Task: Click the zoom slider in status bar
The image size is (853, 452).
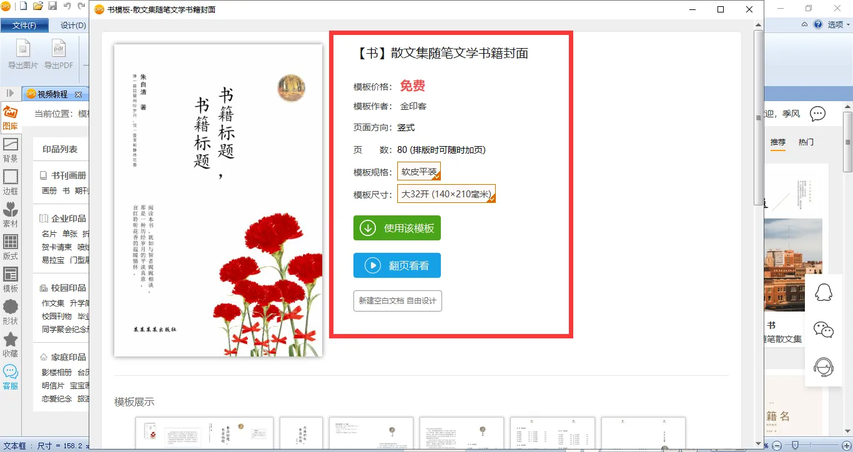Action: [x=795, y=444]
